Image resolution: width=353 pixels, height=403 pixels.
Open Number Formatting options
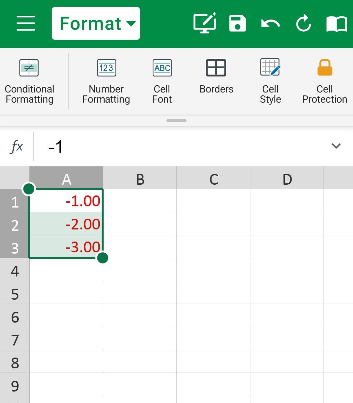coord(106,81)
